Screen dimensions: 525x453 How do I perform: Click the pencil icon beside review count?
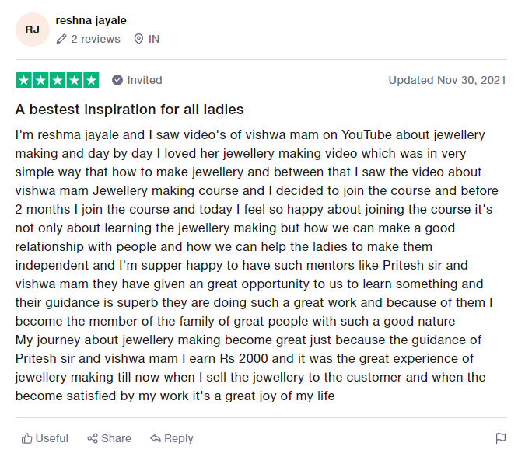61,39
